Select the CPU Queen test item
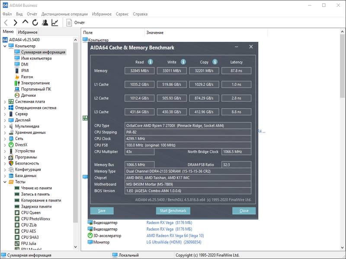 (x=31, y=213)
